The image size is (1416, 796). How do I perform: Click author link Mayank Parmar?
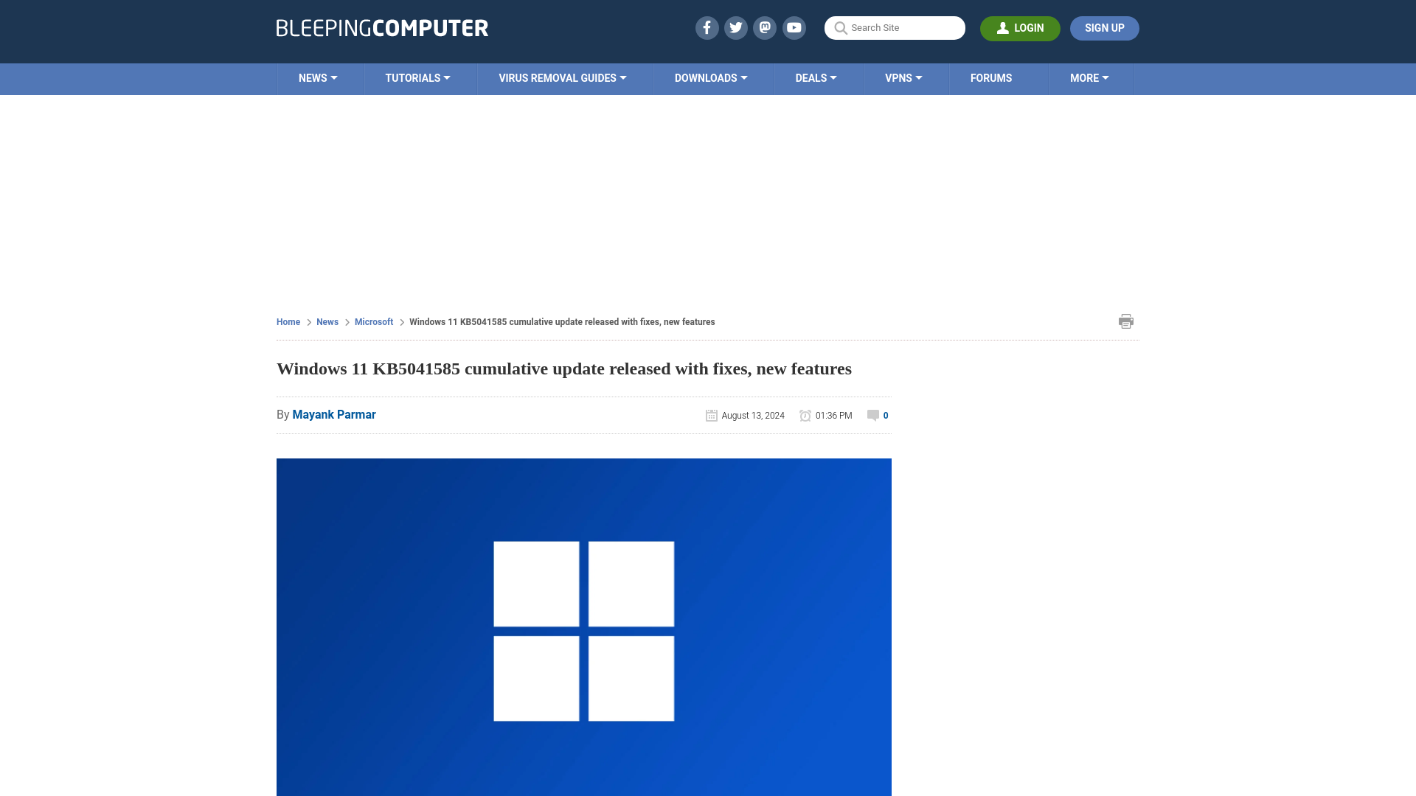[x=333, y=414]
